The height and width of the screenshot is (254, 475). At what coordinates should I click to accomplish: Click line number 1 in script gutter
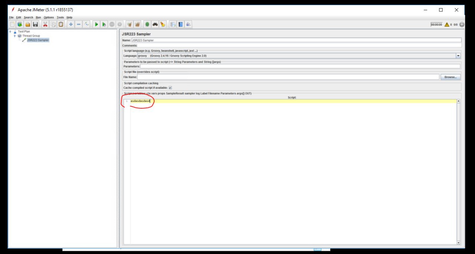[127, 101]
